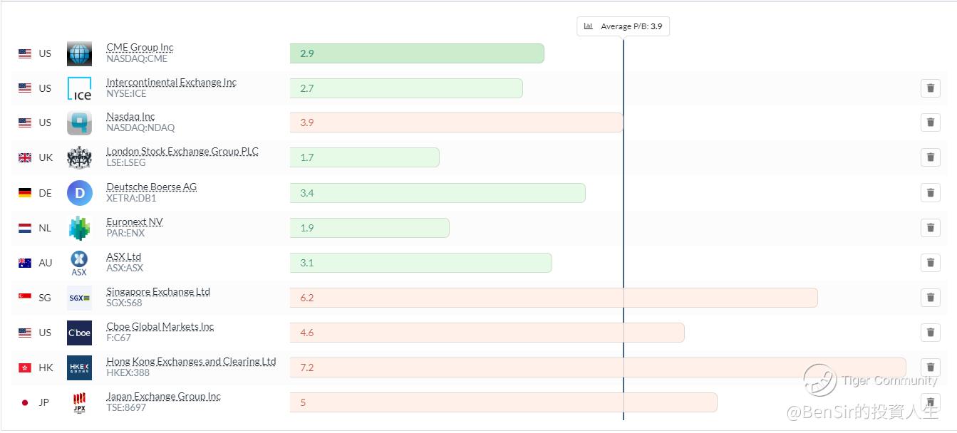Delete the Intercontinental Exchange Inc row
Image resolution: width=957 pixels, height=433 pixels.
[930, 88]
